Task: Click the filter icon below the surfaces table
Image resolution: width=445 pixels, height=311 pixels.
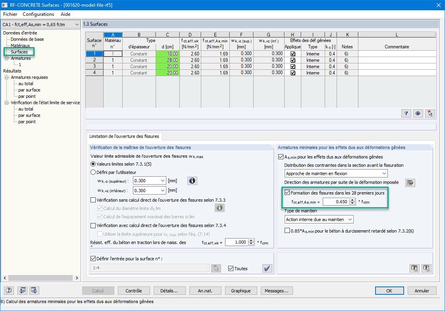Action: pos(406,114)
